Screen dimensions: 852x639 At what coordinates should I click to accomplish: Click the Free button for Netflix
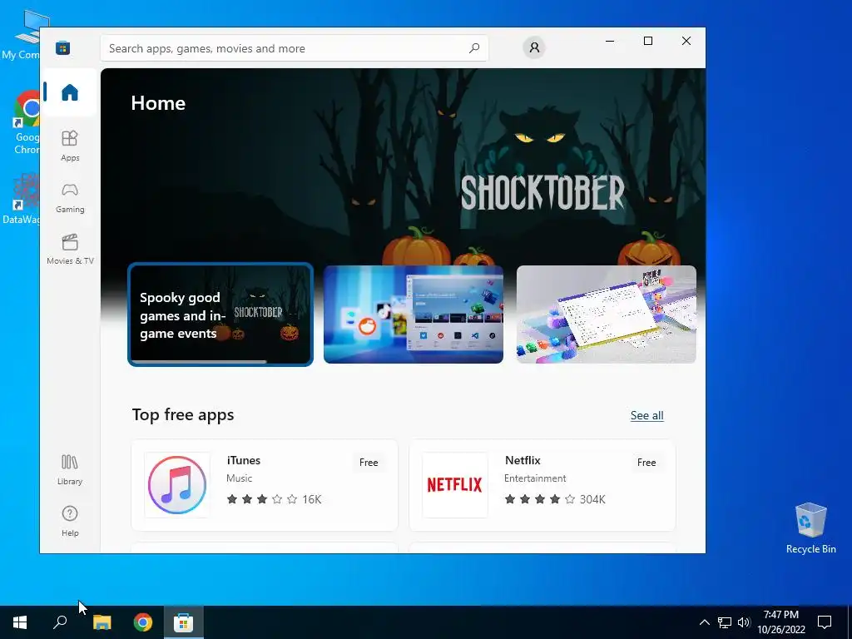point(646,463)
